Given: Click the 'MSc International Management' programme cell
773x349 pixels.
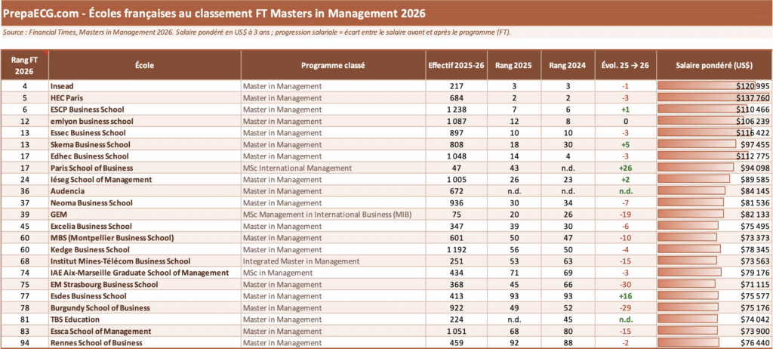Looking at the screenshot, I should point(333,168).
